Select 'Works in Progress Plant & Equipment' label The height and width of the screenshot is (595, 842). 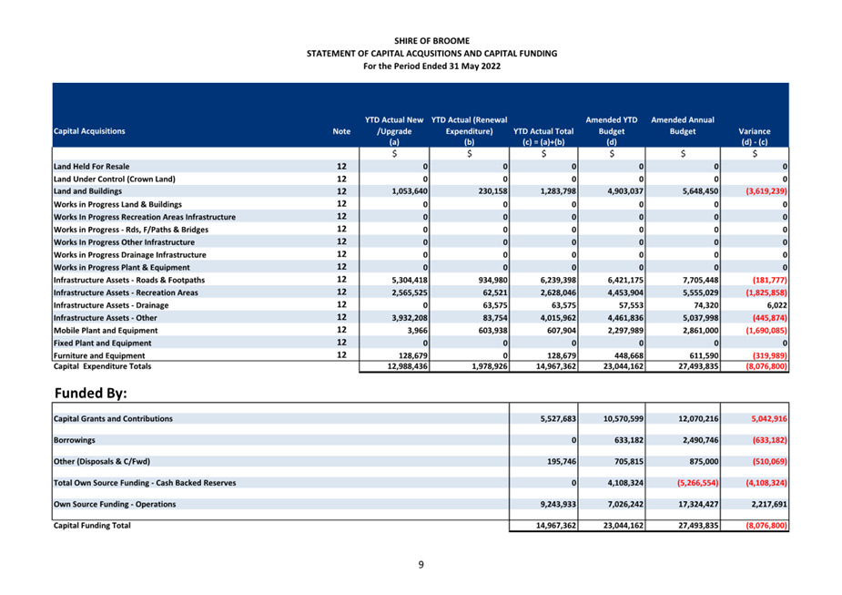coord(121,268)
